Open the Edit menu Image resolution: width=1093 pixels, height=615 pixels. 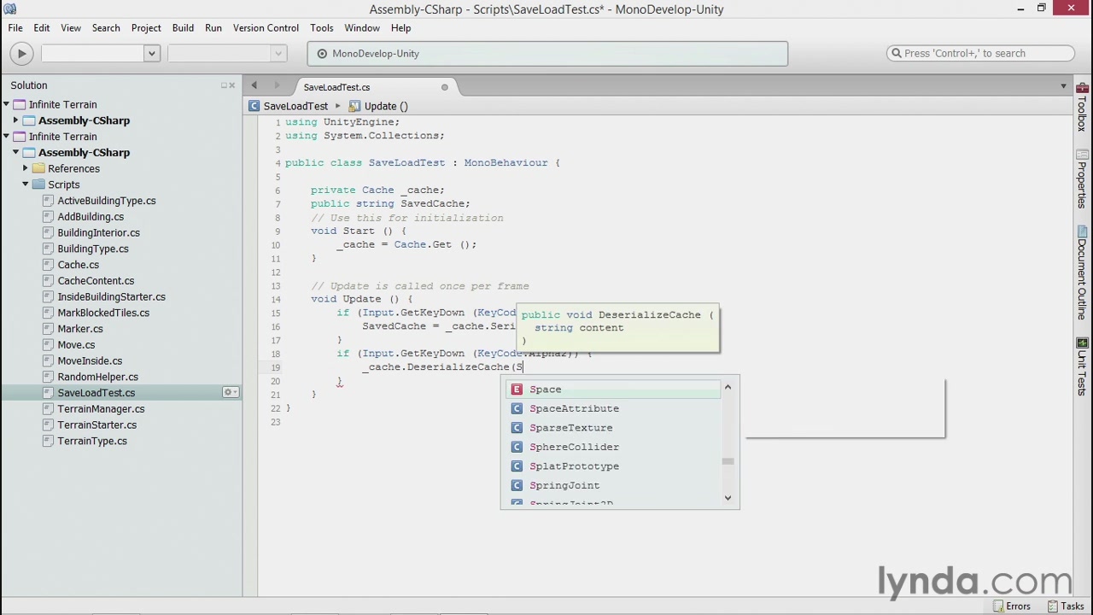click(x=41, y=27)
